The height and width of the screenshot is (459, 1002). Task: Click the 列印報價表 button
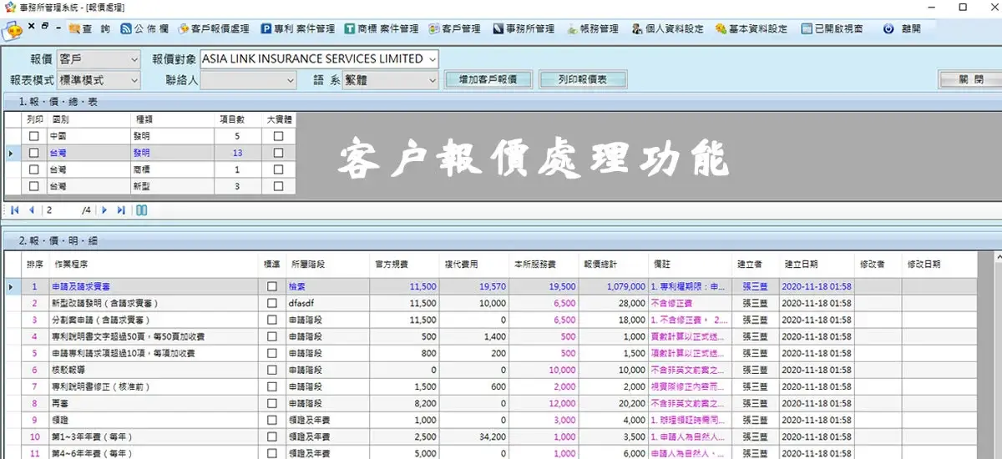coord(583,80)
